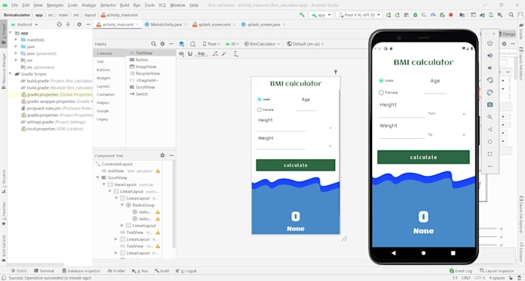
Task: Collapse RadioGroup in Component Tree
Action: tap(123, 205)
